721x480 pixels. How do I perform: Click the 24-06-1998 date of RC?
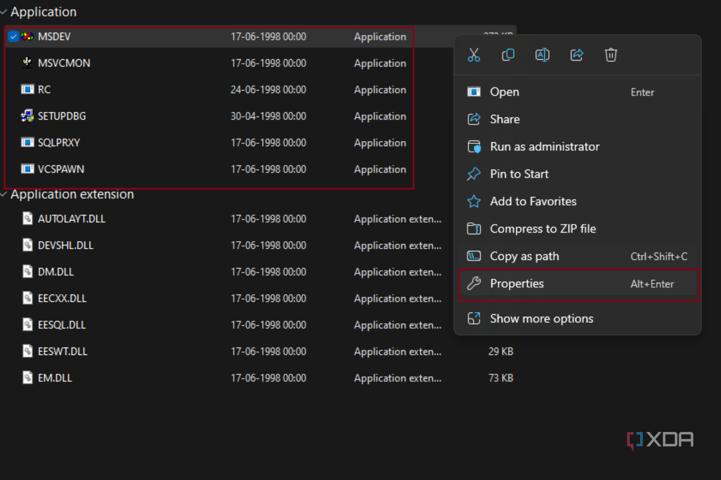tap(268, 89)
